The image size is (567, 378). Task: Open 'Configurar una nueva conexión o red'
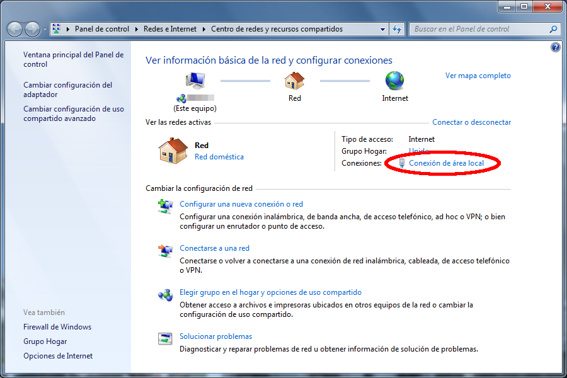coord(241,204)
